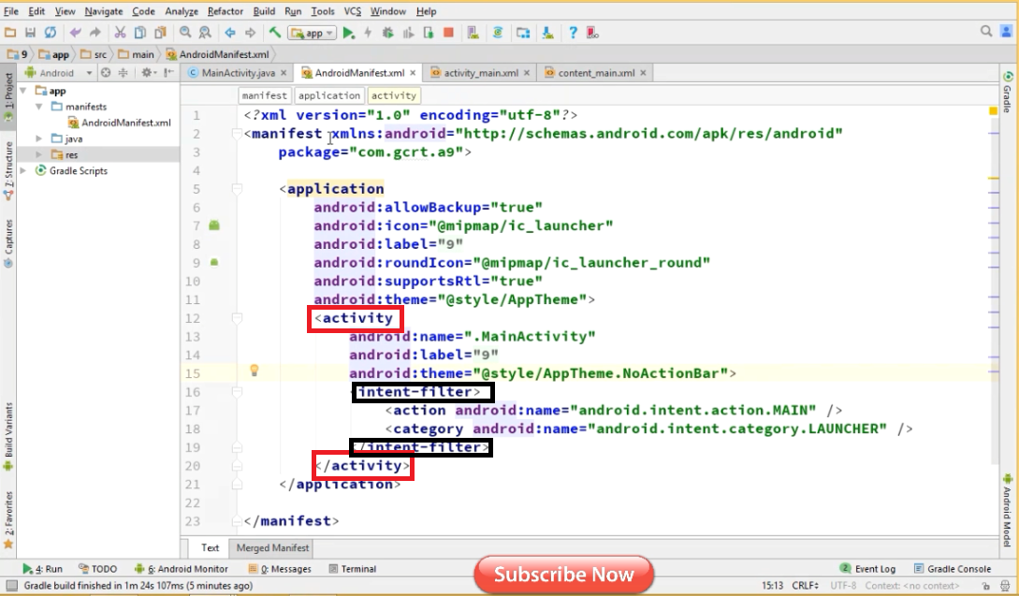
Task: Navigate forward with right arrow
Action: click(250, 33)
